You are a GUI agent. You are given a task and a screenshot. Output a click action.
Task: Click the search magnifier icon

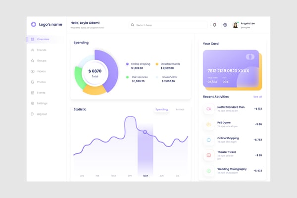(x=133, y=25)
